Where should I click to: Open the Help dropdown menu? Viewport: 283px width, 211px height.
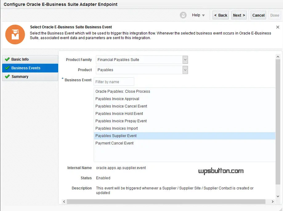[198, 15]
